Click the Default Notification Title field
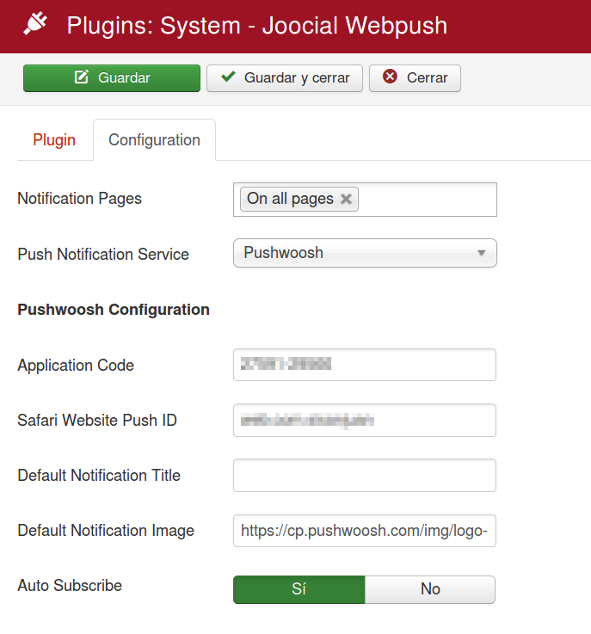Screen dimensions: 591x634 (365, 475)
